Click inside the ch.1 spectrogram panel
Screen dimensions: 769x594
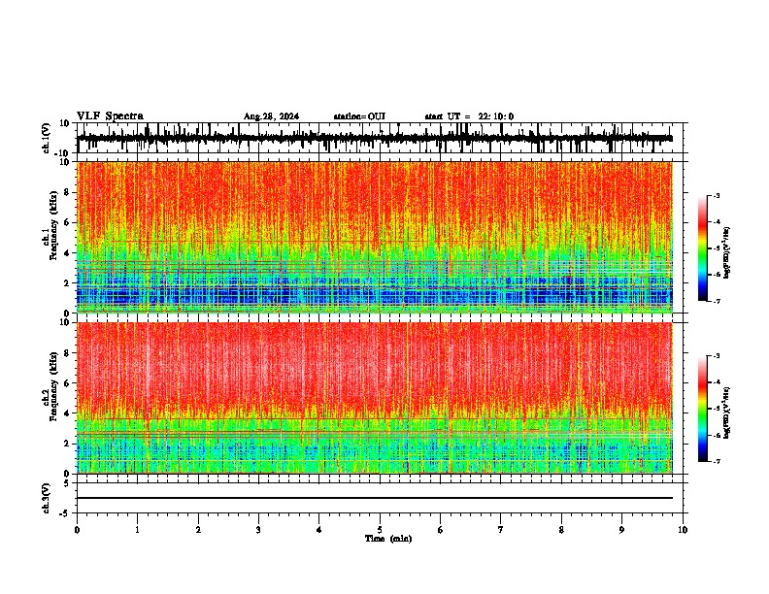click(375, 237)
